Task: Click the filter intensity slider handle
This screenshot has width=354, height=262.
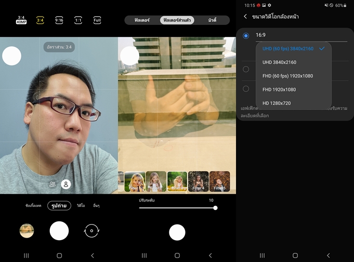Action: [x=215, y=208]
